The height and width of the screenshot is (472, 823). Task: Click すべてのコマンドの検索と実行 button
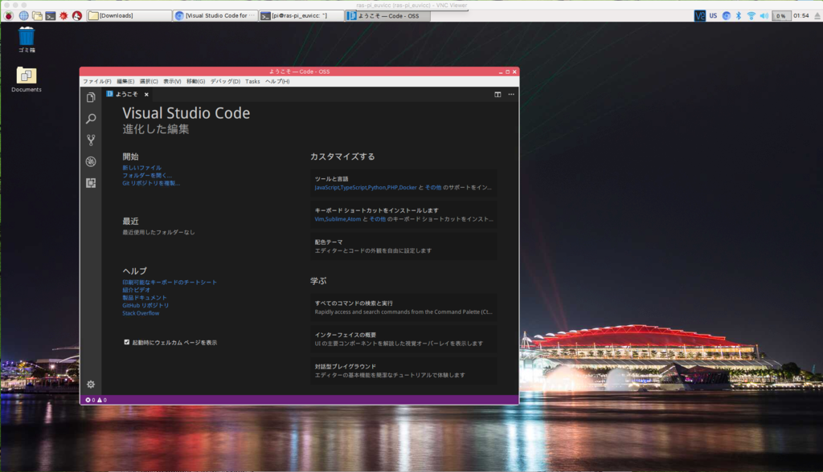pos(403,307)
